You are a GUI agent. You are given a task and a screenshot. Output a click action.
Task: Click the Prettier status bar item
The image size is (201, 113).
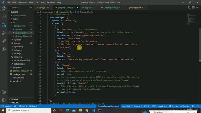coord(185,106)
